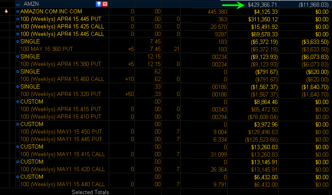Select the 100 MAY 15 360 PUT position

(47, 49)
